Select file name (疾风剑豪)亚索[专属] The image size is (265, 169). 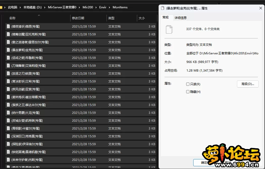(x=26, y=89)
